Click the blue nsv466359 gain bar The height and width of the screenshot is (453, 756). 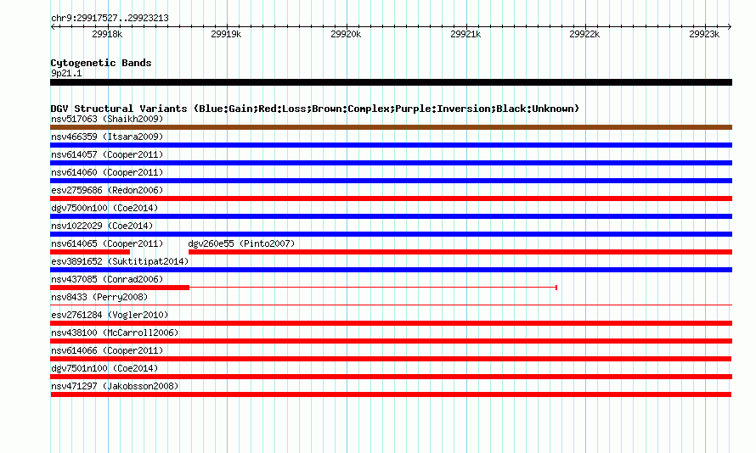tap(391, 145)
